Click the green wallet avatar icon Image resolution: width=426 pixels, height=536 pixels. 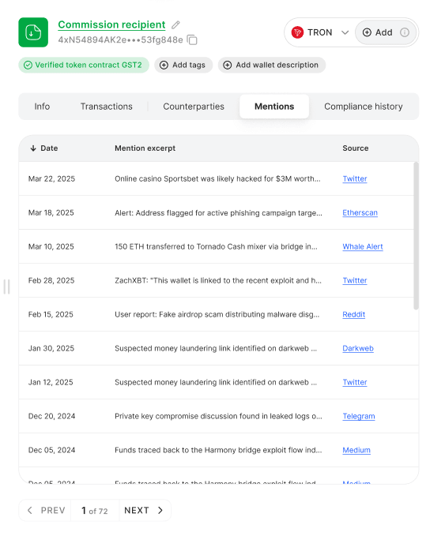33,32
